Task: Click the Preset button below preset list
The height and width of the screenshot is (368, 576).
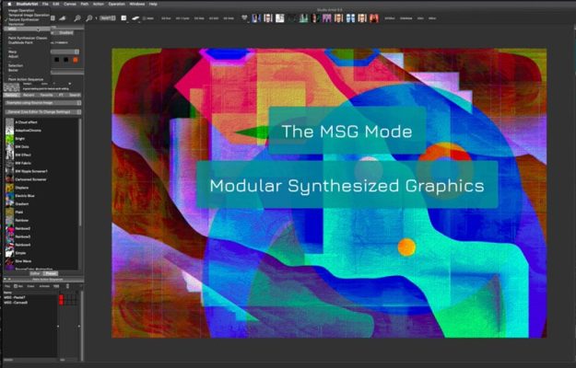Action: click(x=51, y=273)
